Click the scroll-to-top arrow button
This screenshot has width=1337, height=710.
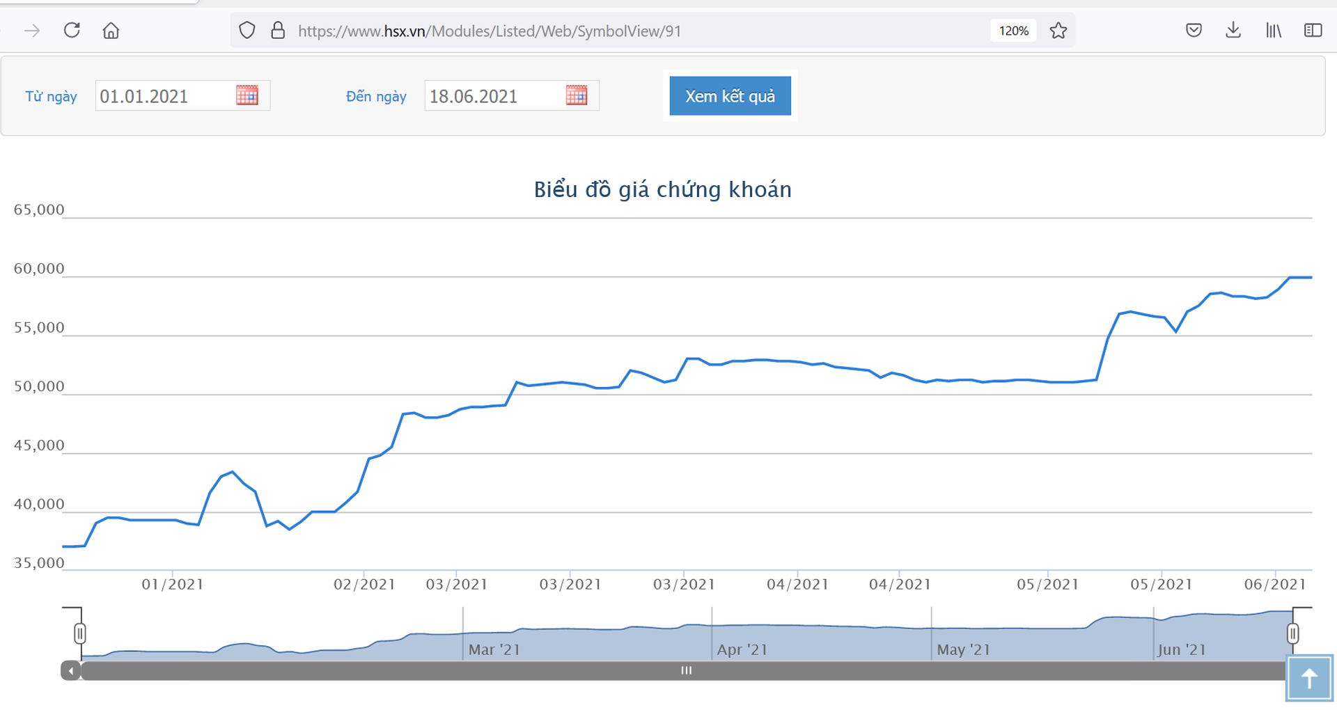pyautogui.click(x=1309, y=678)
